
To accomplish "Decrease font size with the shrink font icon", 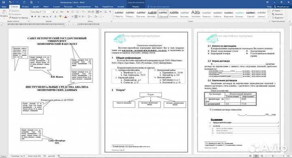I will click(x=57, y=12).
